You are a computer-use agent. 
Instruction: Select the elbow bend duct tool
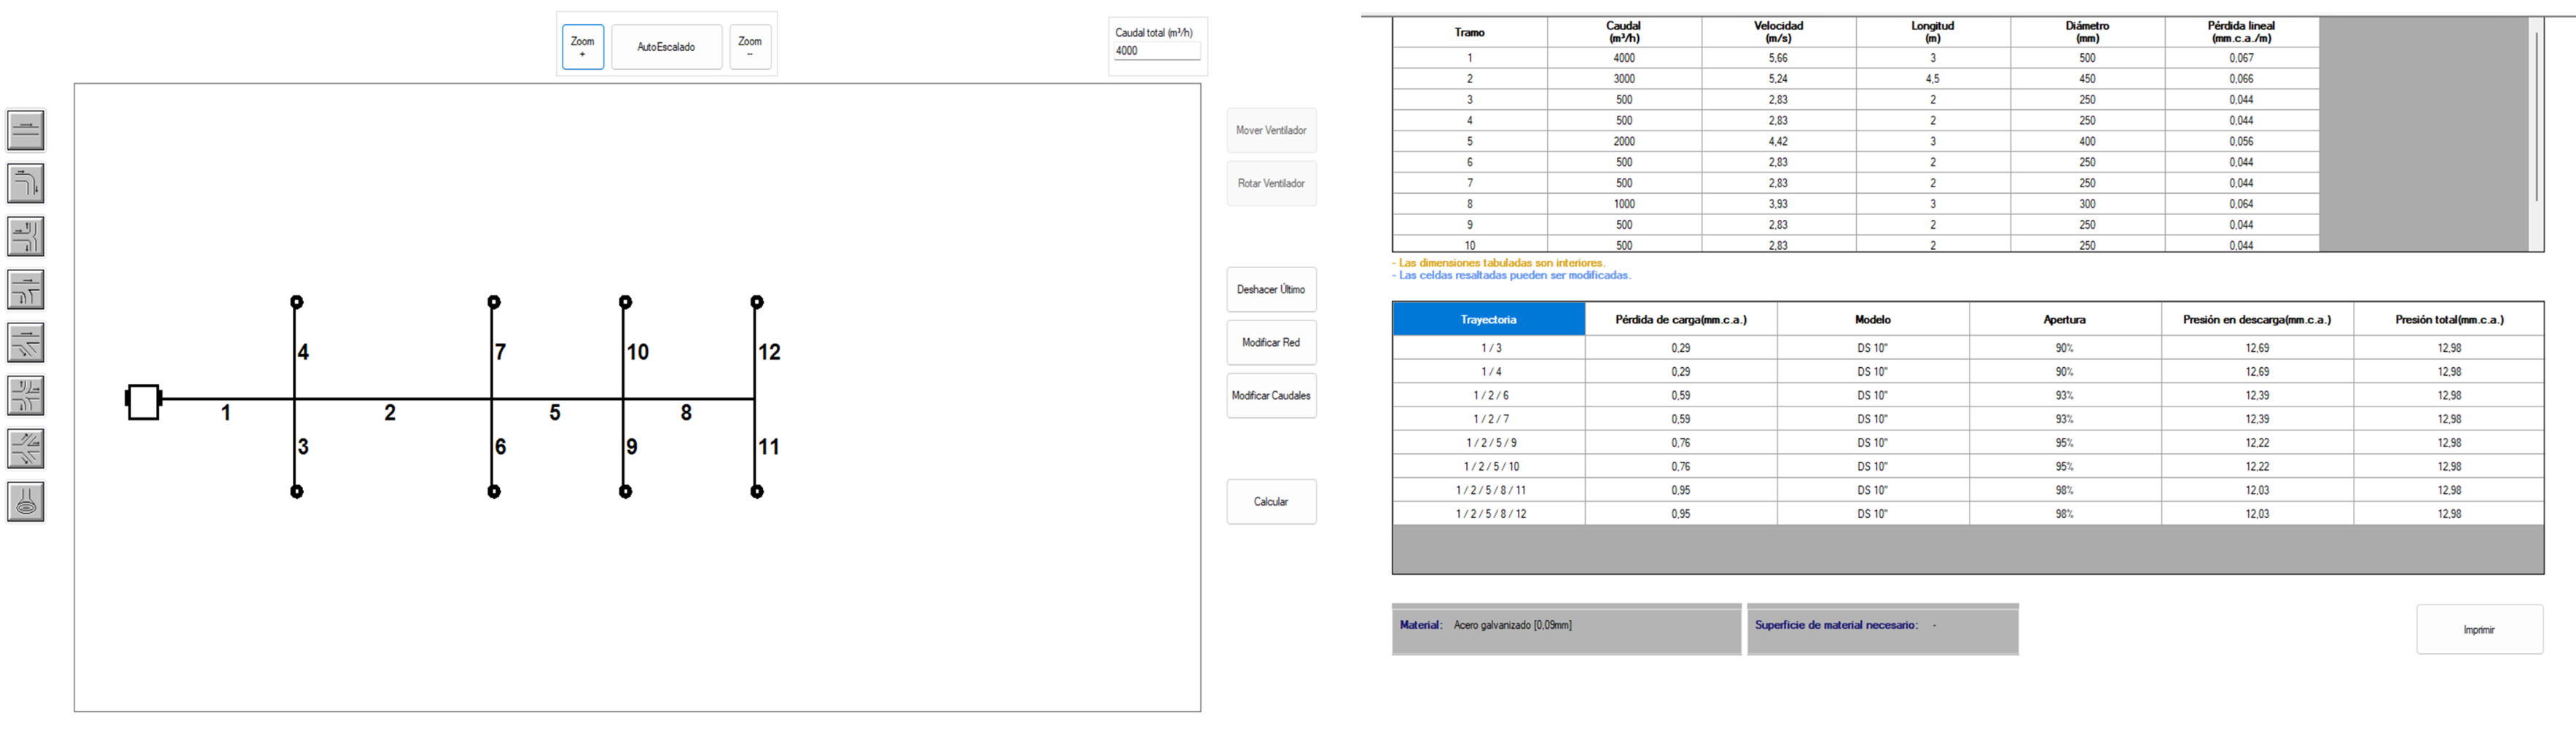(x=26, y=184)
